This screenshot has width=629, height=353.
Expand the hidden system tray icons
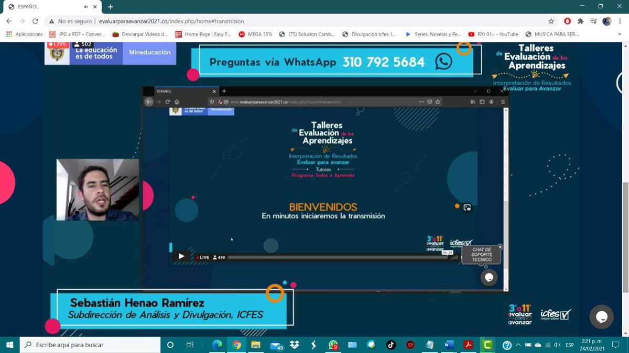click(x=518, y=345)
